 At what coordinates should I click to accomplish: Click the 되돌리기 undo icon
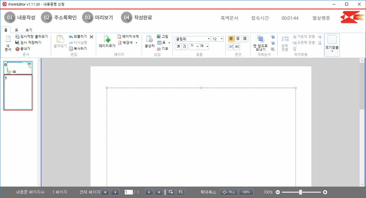(x=71, y=37)
